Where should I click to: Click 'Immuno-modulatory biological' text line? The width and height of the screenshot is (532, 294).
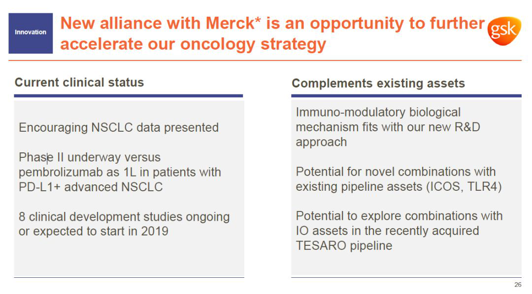click(x=378, y=113)
